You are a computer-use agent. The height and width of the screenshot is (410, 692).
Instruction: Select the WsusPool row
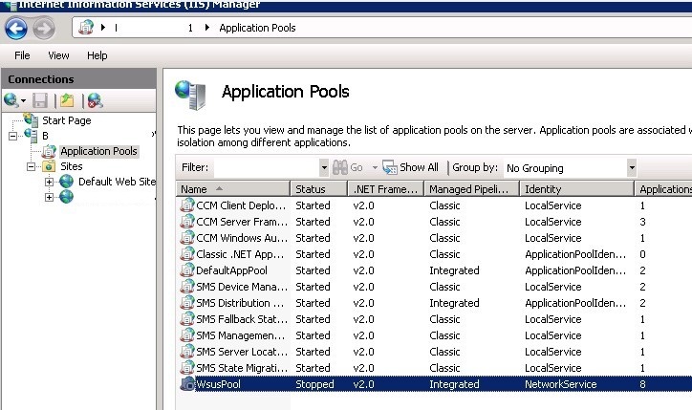[434, 384]
